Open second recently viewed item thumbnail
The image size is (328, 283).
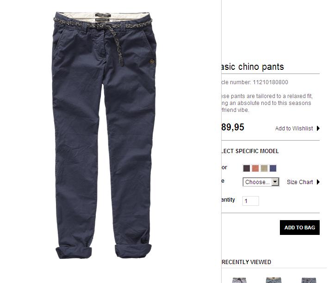(273, 280)
